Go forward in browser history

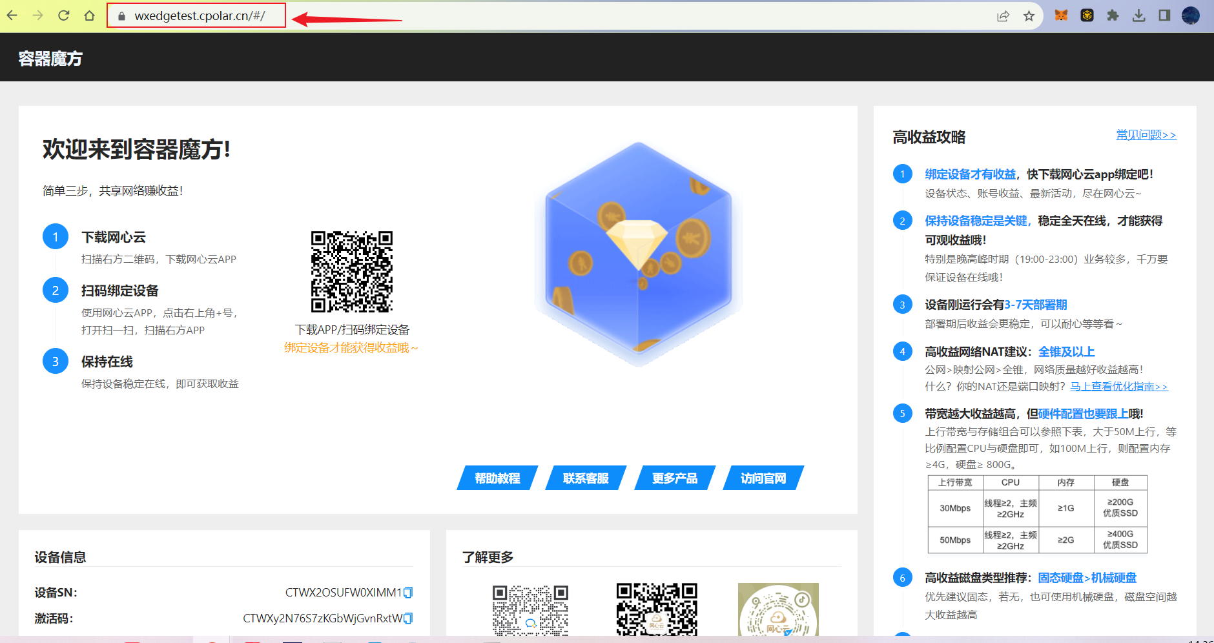38,15
